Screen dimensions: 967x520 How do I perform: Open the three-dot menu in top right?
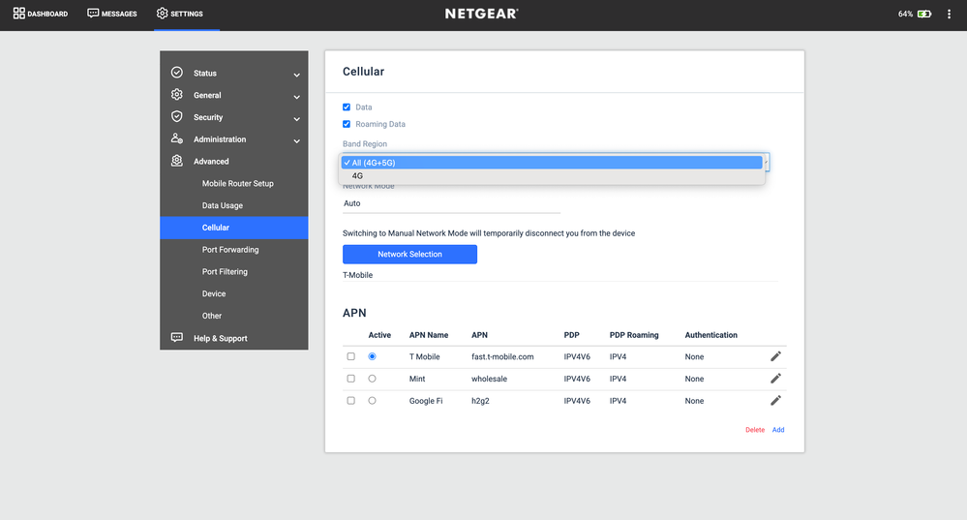949,15
